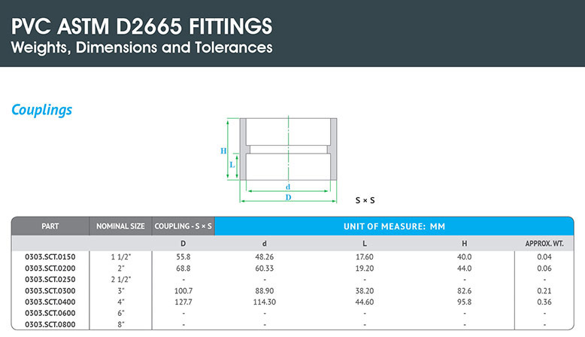Select part number 0303.SCT.0800
Image resolution: width=585 pixels, height=337 pixels.
50,324
